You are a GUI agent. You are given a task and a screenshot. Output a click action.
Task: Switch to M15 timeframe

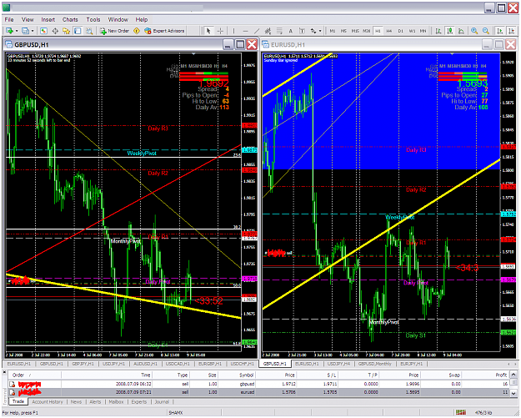point(355,31)
